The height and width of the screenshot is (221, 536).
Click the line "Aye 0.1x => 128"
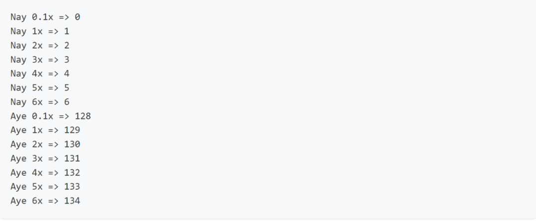[x=51, y=116]
